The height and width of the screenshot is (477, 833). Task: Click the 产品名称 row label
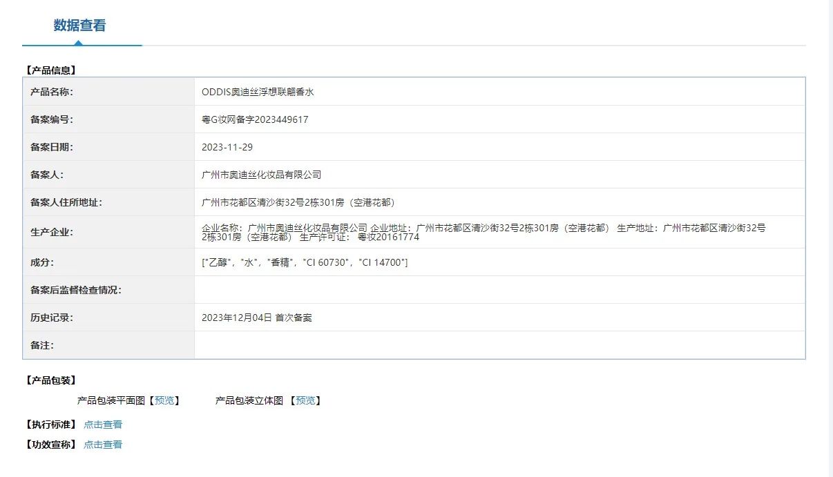[52, 92]
